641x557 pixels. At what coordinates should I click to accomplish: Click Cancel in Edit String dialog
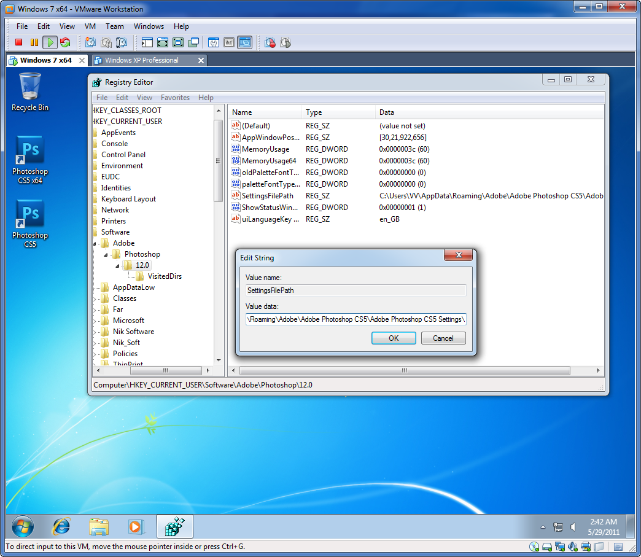[x=443, y=338]
